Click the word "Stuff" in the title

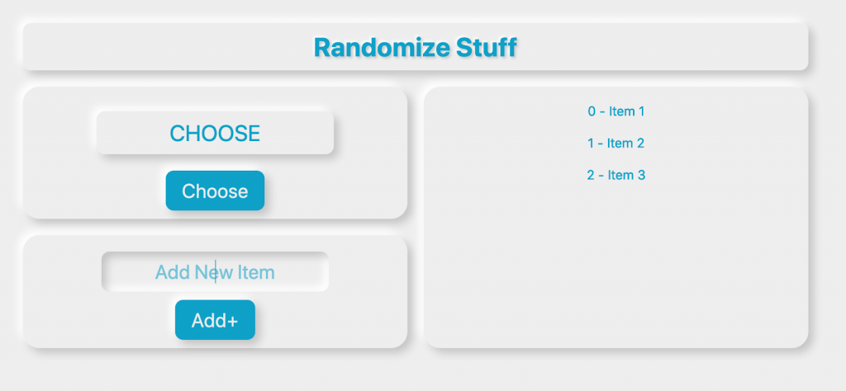pyautogui.click(x=486, y=47)
